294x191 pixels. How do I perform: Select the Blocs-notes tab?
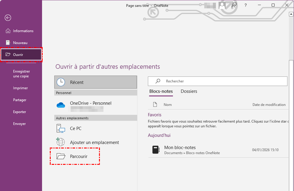(161, 91)
